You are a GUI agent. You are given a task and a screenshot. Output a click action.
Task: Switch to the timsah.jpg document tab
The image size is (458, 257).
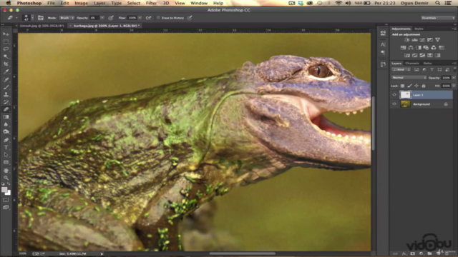(42, 26)
